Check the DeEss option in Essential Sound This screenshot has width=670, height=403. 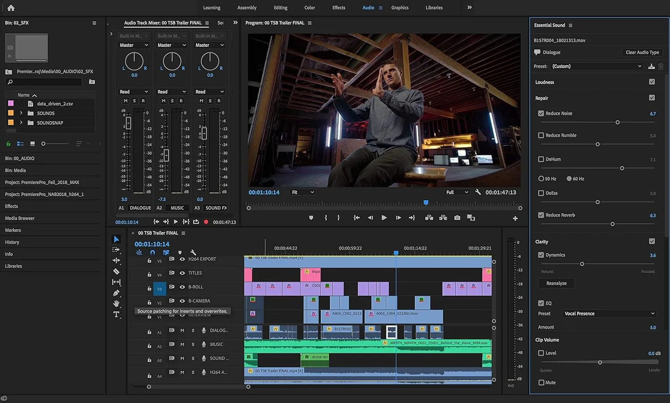coord(541,193)
